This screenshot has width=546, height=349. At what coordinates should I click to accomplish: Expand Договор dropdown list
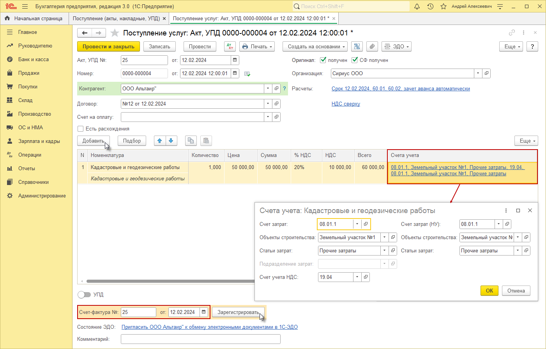(268, 104)
